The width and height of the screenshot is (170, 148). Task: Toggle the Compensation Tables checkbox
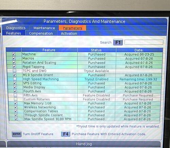coord(16,111)
